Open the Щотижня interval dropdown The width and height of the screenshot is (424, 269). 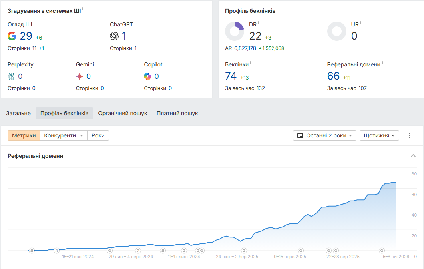(379, 135)
